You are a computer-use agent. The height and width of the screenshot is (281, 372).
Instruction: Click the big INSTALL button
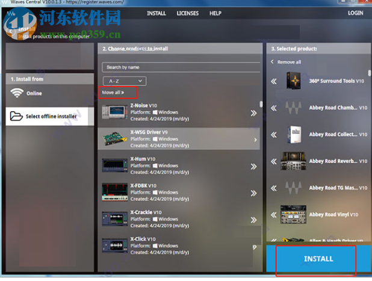click(318, 259)
